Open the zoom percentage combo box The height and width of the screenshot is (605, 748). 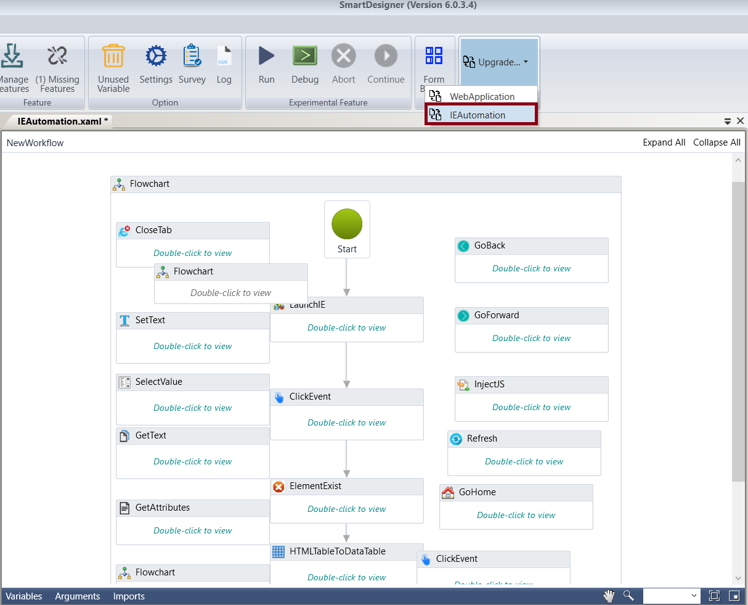point(672,596)
